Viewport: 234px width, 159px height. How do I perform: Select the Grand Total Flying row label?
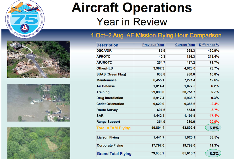pos(114,154)
